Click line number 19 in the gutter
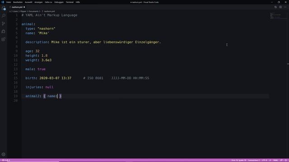The width and height of the screenshot is (289, 162). (x=16, y=96)
